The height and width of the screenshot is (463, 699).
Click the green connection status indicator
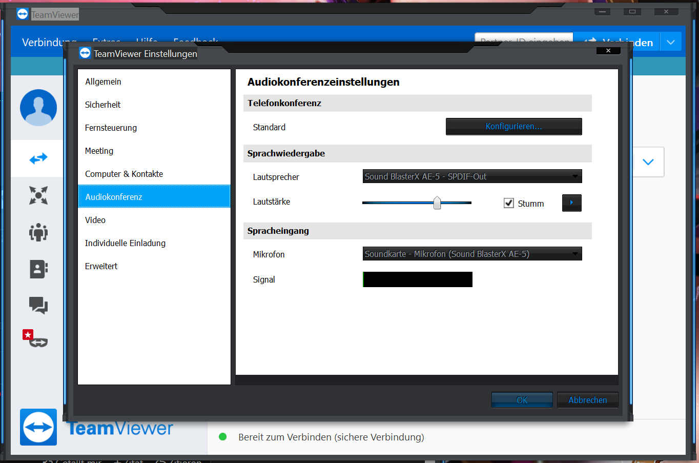(223, 437)
